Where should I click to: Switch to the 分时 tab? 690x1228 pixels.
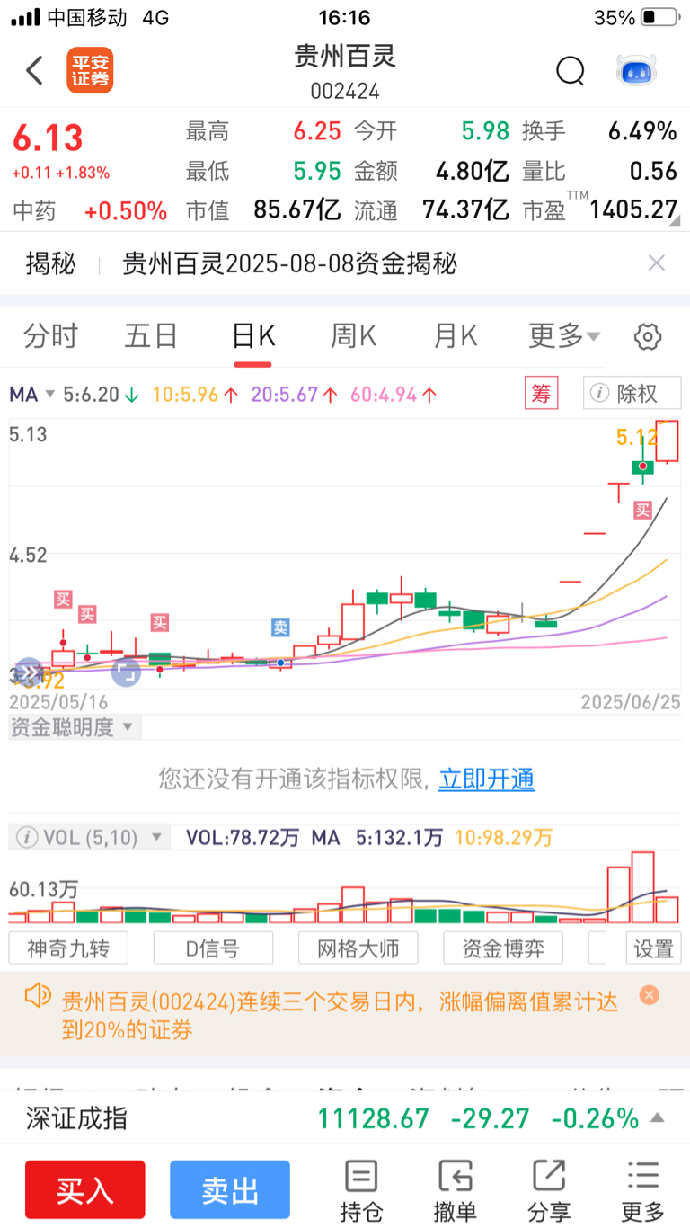pos(50,336)
